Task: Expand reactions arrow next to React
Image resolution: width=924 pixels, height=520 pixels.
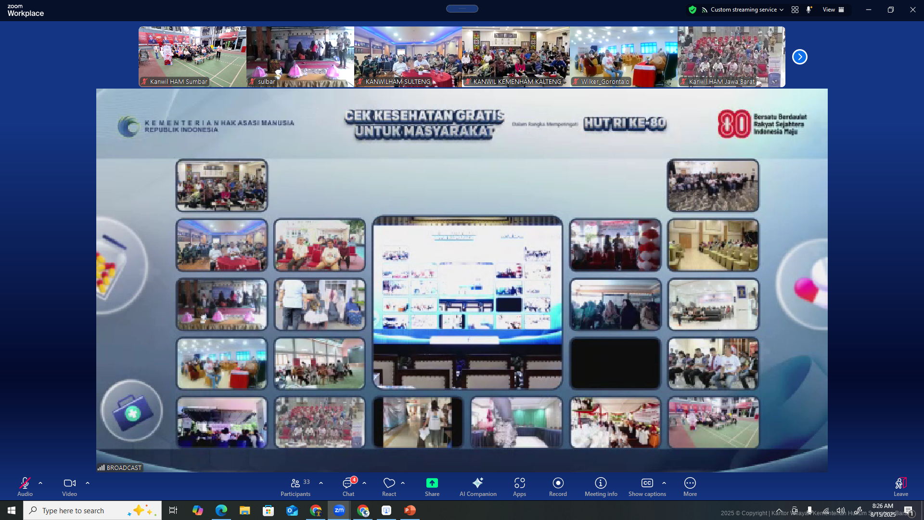Action: click(403, 483)
